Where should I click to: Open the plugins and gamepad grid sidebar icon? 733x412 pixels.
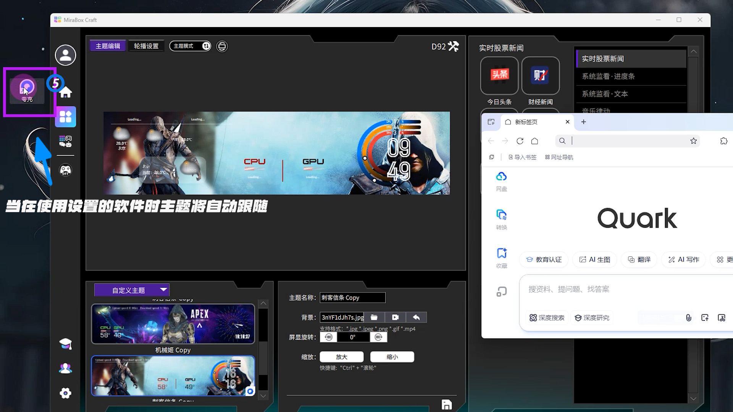coord(66,141)
